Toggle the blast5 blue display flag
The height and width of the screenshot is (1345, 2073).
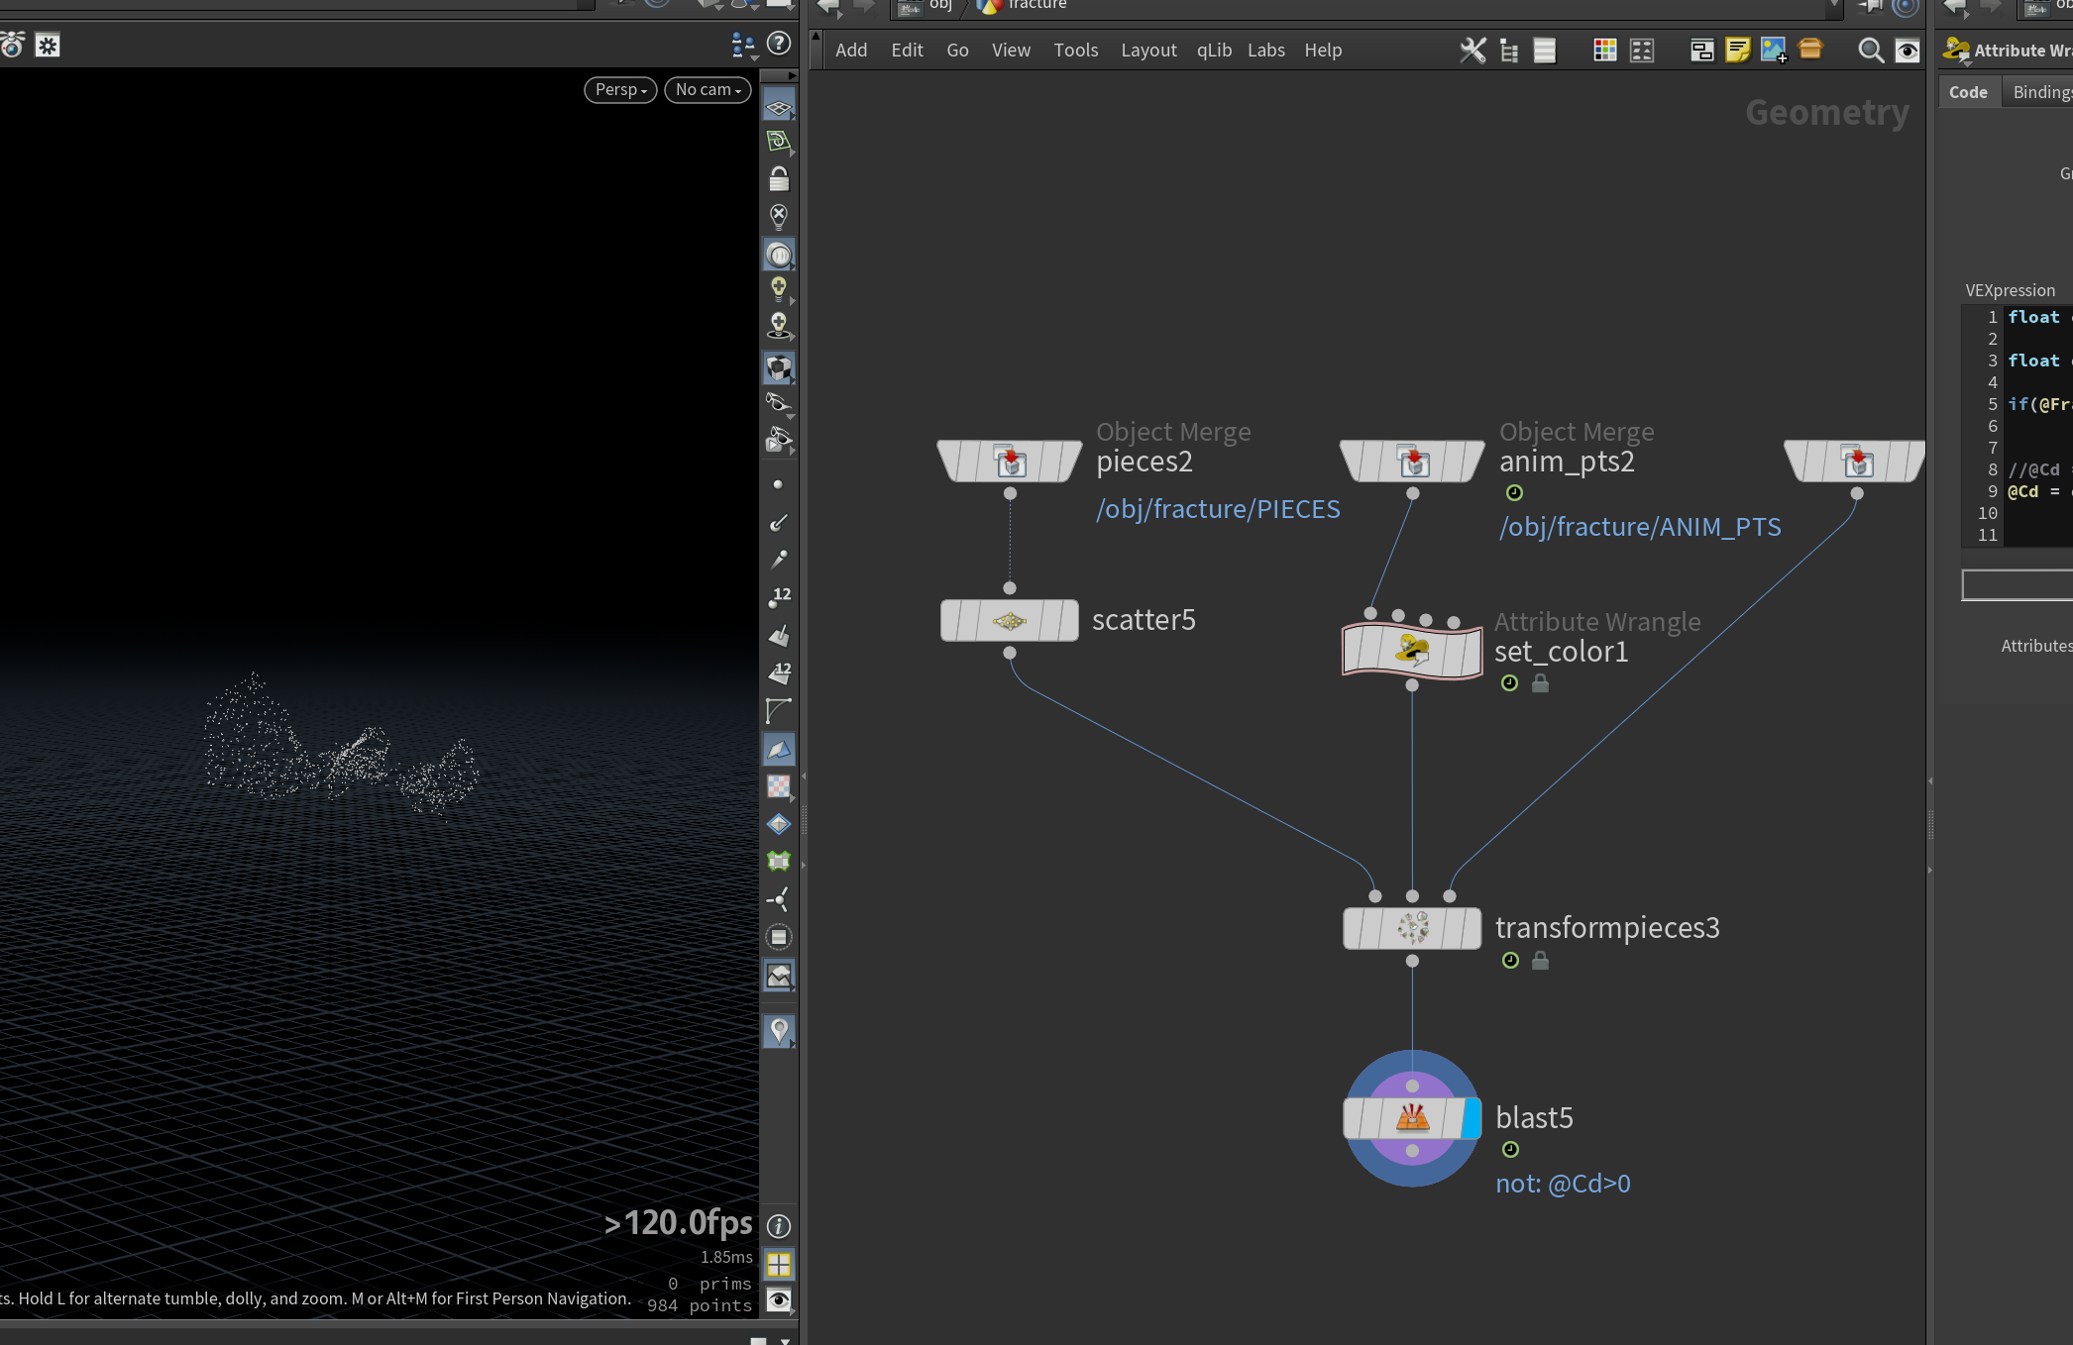point(1472,1118)
